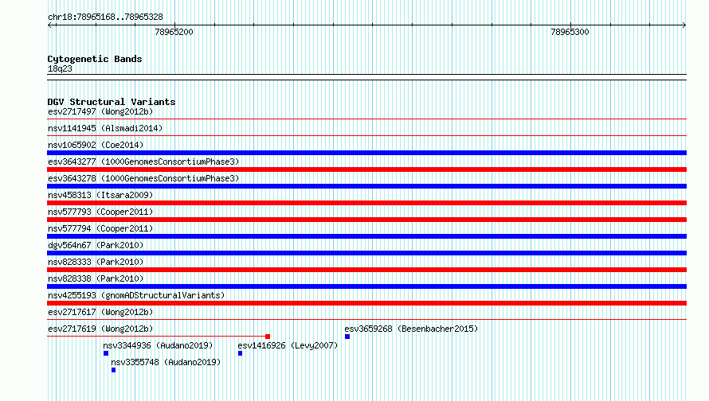This screenshot has height=401, width=709.
Task: Click the red bar for nsv458313
Action: pyautogui.click(x=366, y=203)
